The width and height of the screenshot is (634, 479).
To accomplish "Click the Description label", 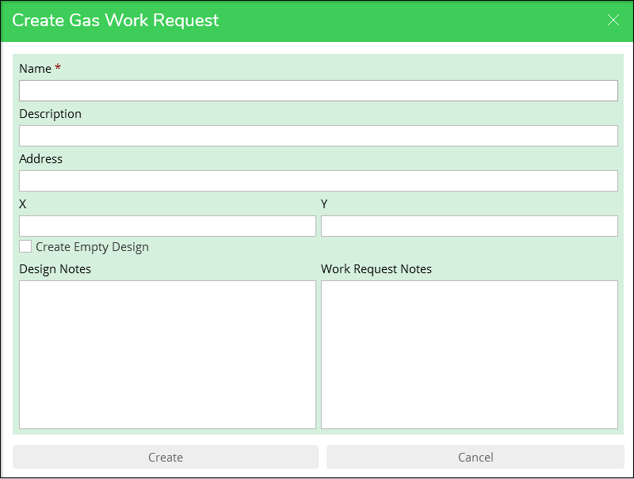I will (x=50, y=114).
